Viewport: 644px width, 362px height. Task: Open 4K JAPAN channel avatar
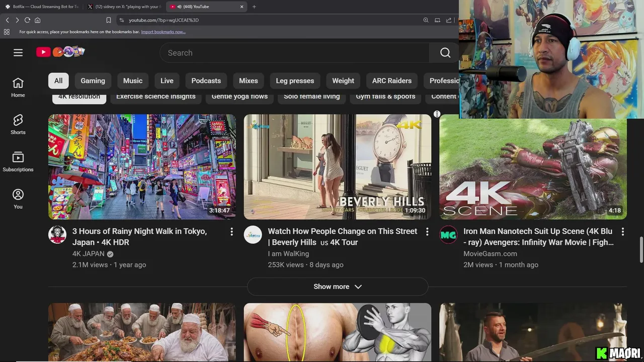tap(57, 235)
